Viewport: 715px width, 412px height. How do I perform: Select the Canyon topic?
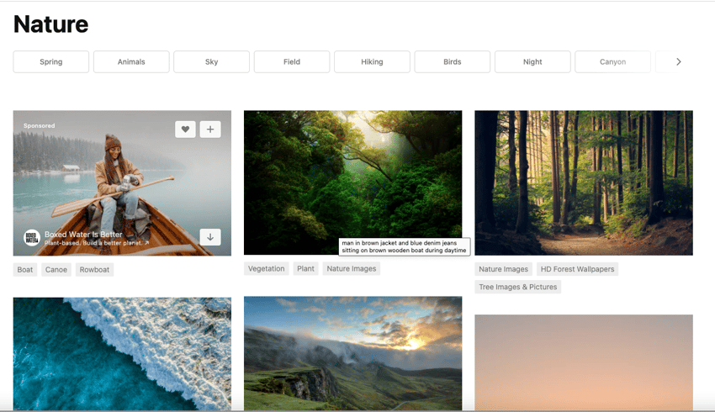tap(613, 61)
